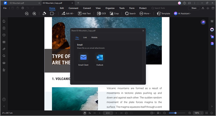Open the Tools ribbon tab

tap(122, 8)
